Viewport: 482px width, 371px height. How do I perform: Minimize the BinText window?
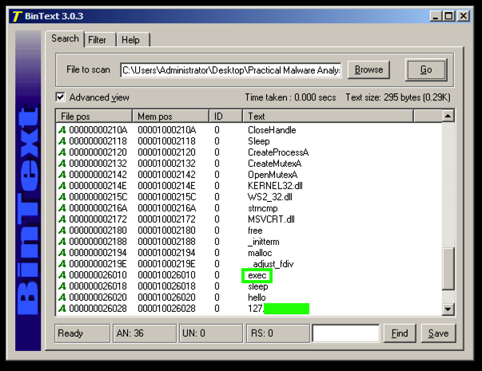(436, 16)
